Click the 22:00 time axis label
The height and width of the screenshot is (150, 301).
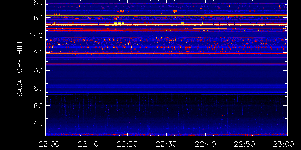(x=49, y=144)
